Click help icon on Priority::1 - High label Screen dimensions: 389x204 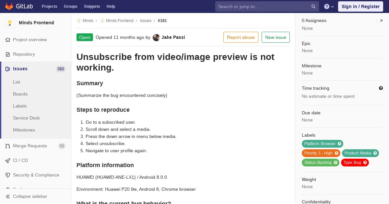(336, 153)
